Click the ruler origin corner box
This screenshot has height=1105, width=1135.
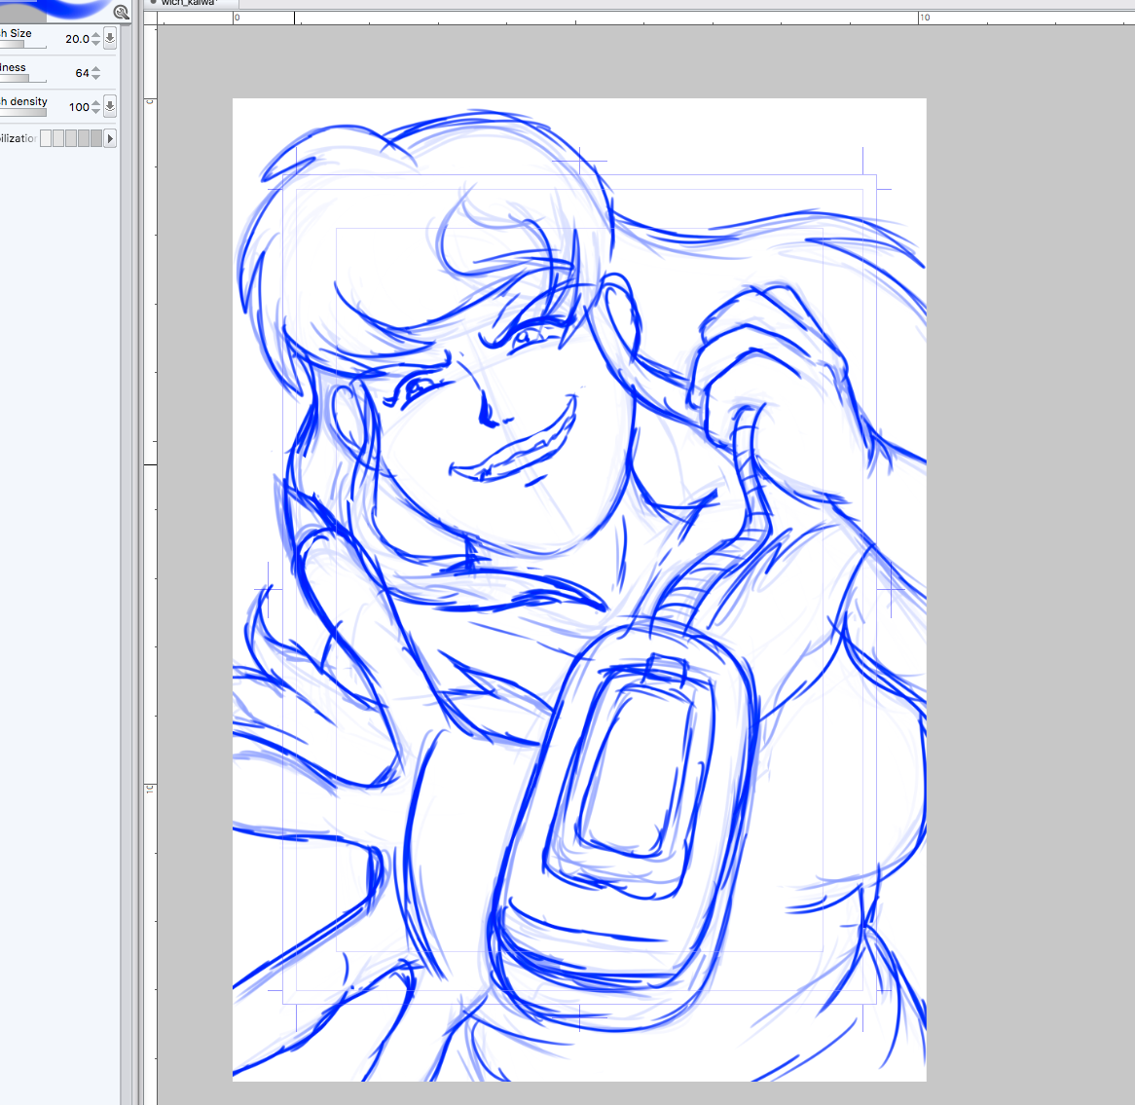(150, 18)
